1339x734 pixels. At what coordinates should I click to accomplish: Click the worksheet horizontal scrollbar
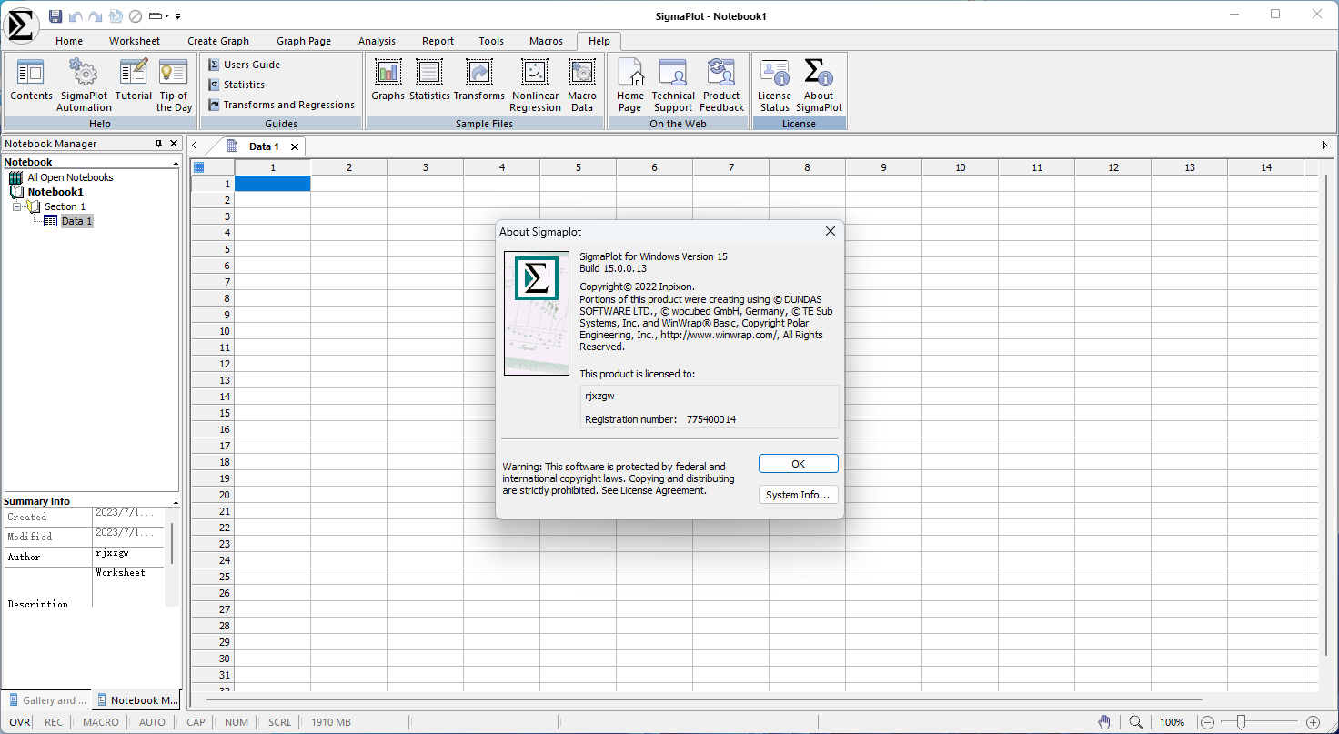pyautogui.click(x=703, y=699)
